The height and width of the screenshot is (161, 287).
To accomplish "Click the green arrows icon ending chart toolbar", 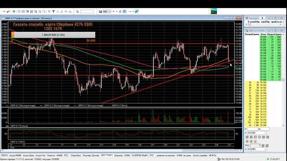I will click(136, 12).
